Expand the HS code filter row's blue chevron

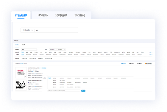(x=151, y=55)
